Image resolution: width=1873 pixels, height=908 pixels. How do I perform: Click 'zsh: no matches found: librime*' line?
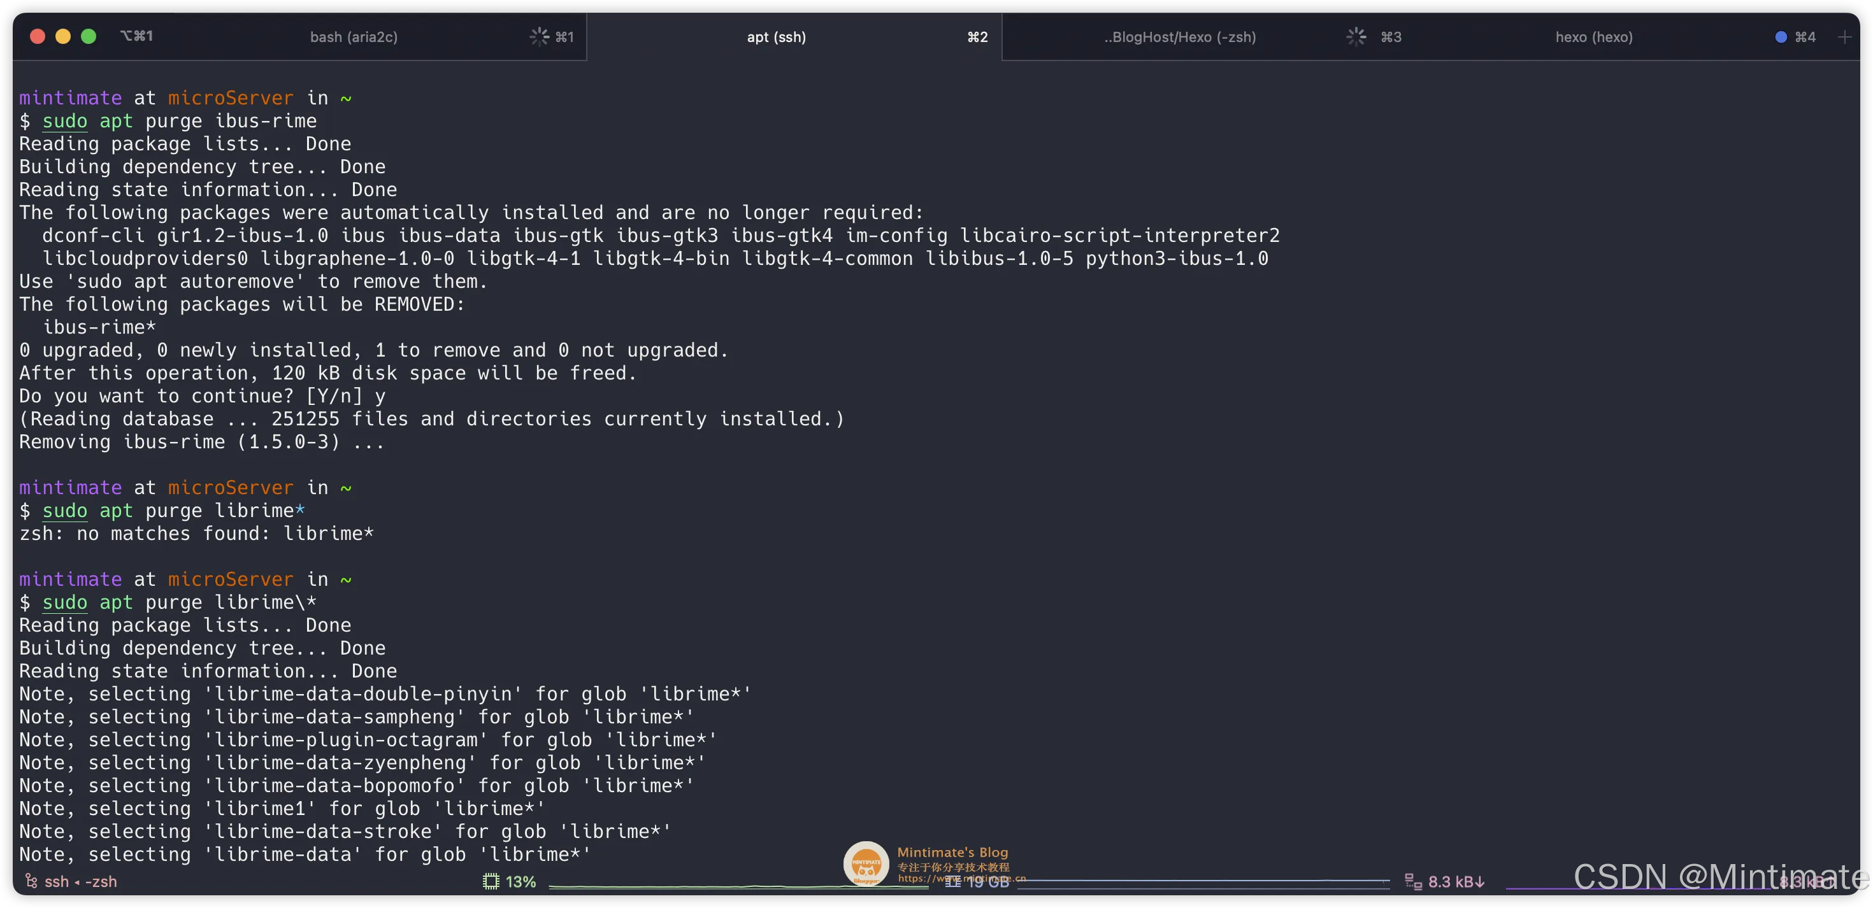(x=196, y=534)
